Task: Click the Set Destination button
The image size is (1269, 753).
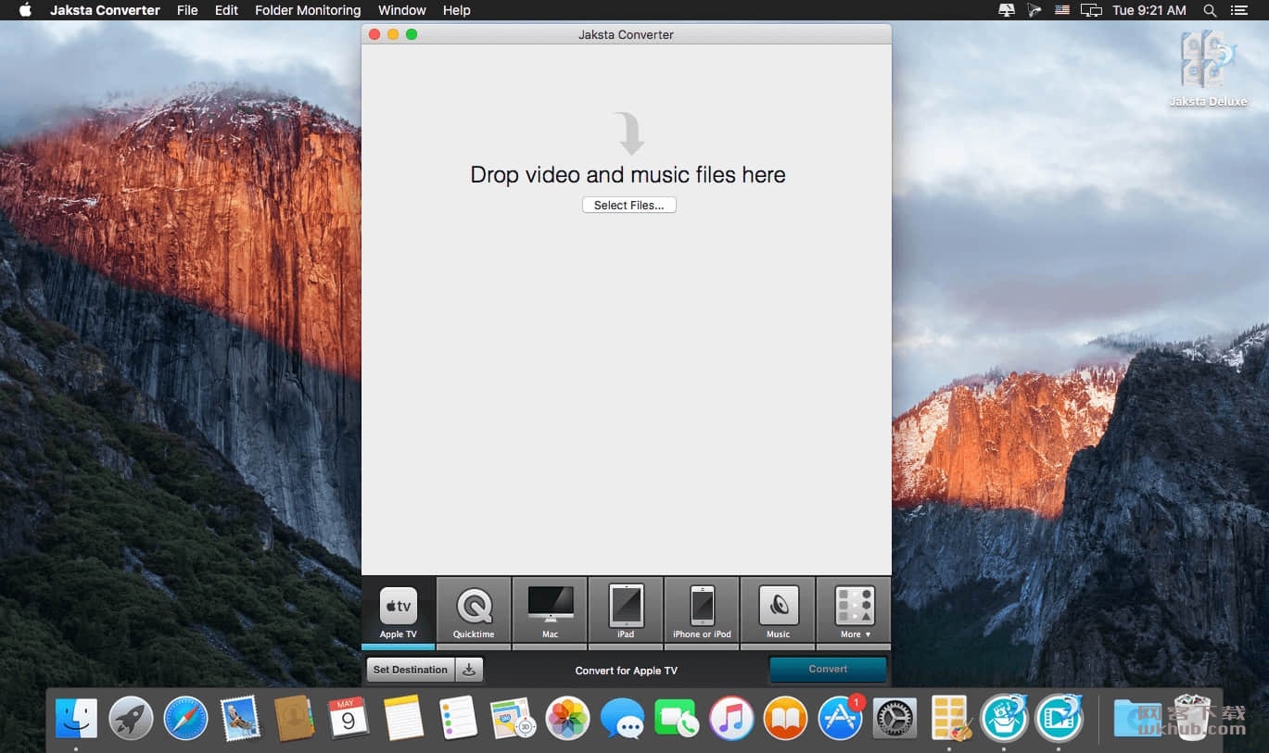Action: [411, 670]
